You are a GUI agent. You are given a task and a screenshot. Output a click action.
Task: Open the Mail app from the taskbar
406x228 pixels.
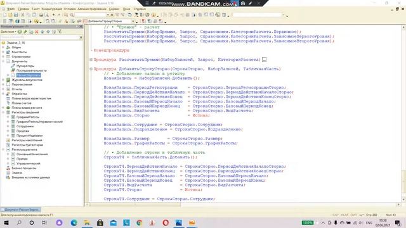[114, 222]
